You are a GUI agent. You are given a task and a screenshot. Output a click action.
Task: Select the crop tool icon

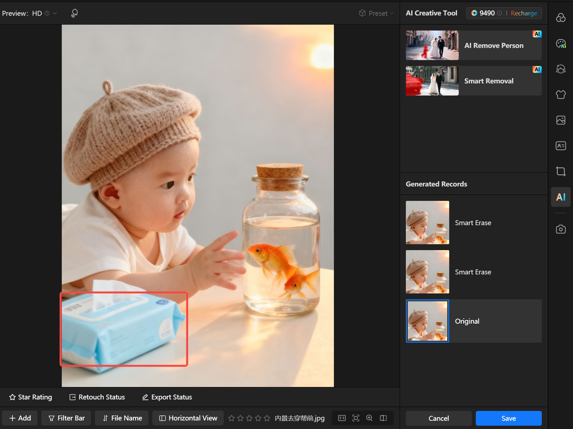click(x=561, y=171)
